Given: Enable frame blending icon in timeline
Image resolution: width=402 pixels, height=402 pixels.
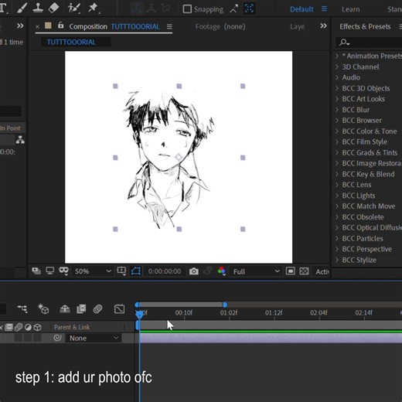Looking at the screenshot, I should (81, 308).
